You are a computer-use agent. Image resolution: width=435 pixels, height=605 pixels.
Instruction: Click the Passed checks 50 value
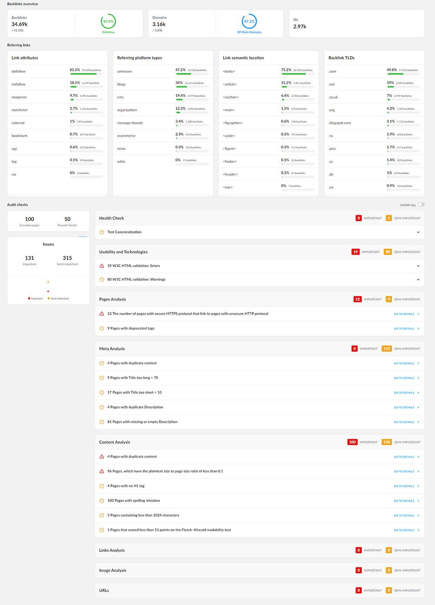pos(67,219)
